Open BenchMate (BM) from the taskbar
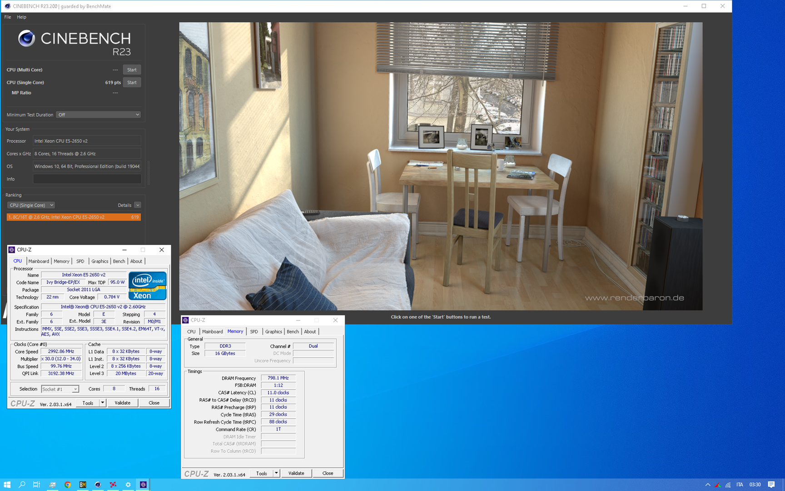The width and height of the screenshot is (785, 491). tap(83, 485)
